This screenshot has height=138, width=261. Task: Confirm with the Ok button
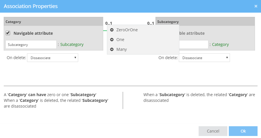(243, 131)
